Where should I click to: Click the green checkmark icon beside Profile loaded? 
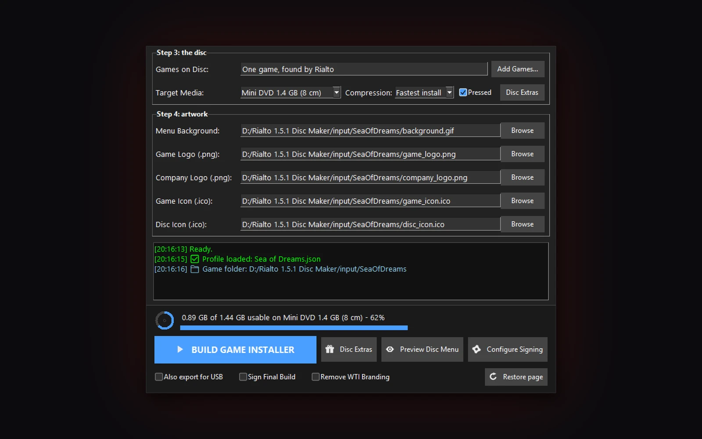[195, 259]
